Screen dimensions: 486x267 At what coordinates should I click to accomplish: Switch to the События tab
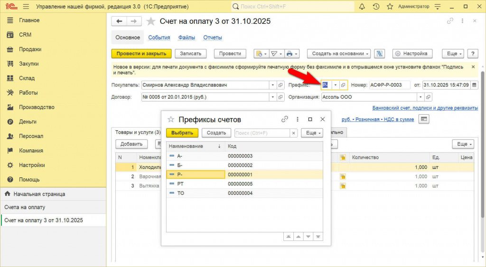point(159,37)
